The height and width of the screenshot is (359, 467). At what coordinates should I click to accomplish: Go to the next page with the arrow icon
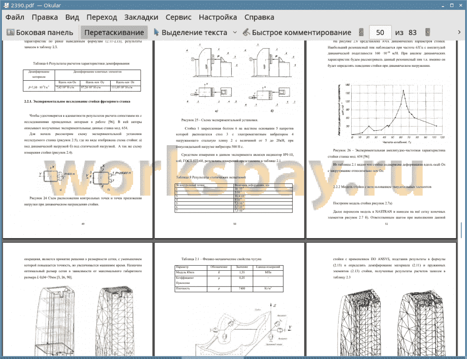[x=428, y=32]
